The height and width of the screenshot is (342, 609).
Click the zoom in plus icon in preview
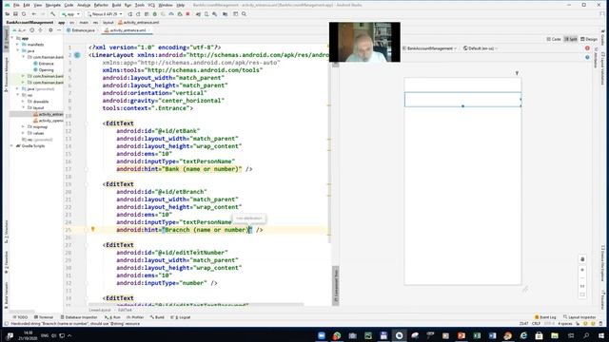click(x=582, y=270)
